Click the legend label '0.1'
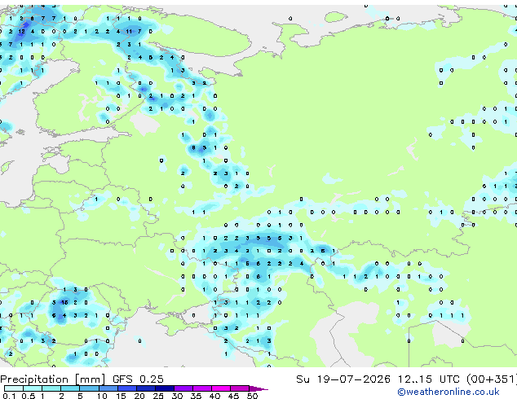This screenshot has height=399, width=517. click(x=9, y=396)
